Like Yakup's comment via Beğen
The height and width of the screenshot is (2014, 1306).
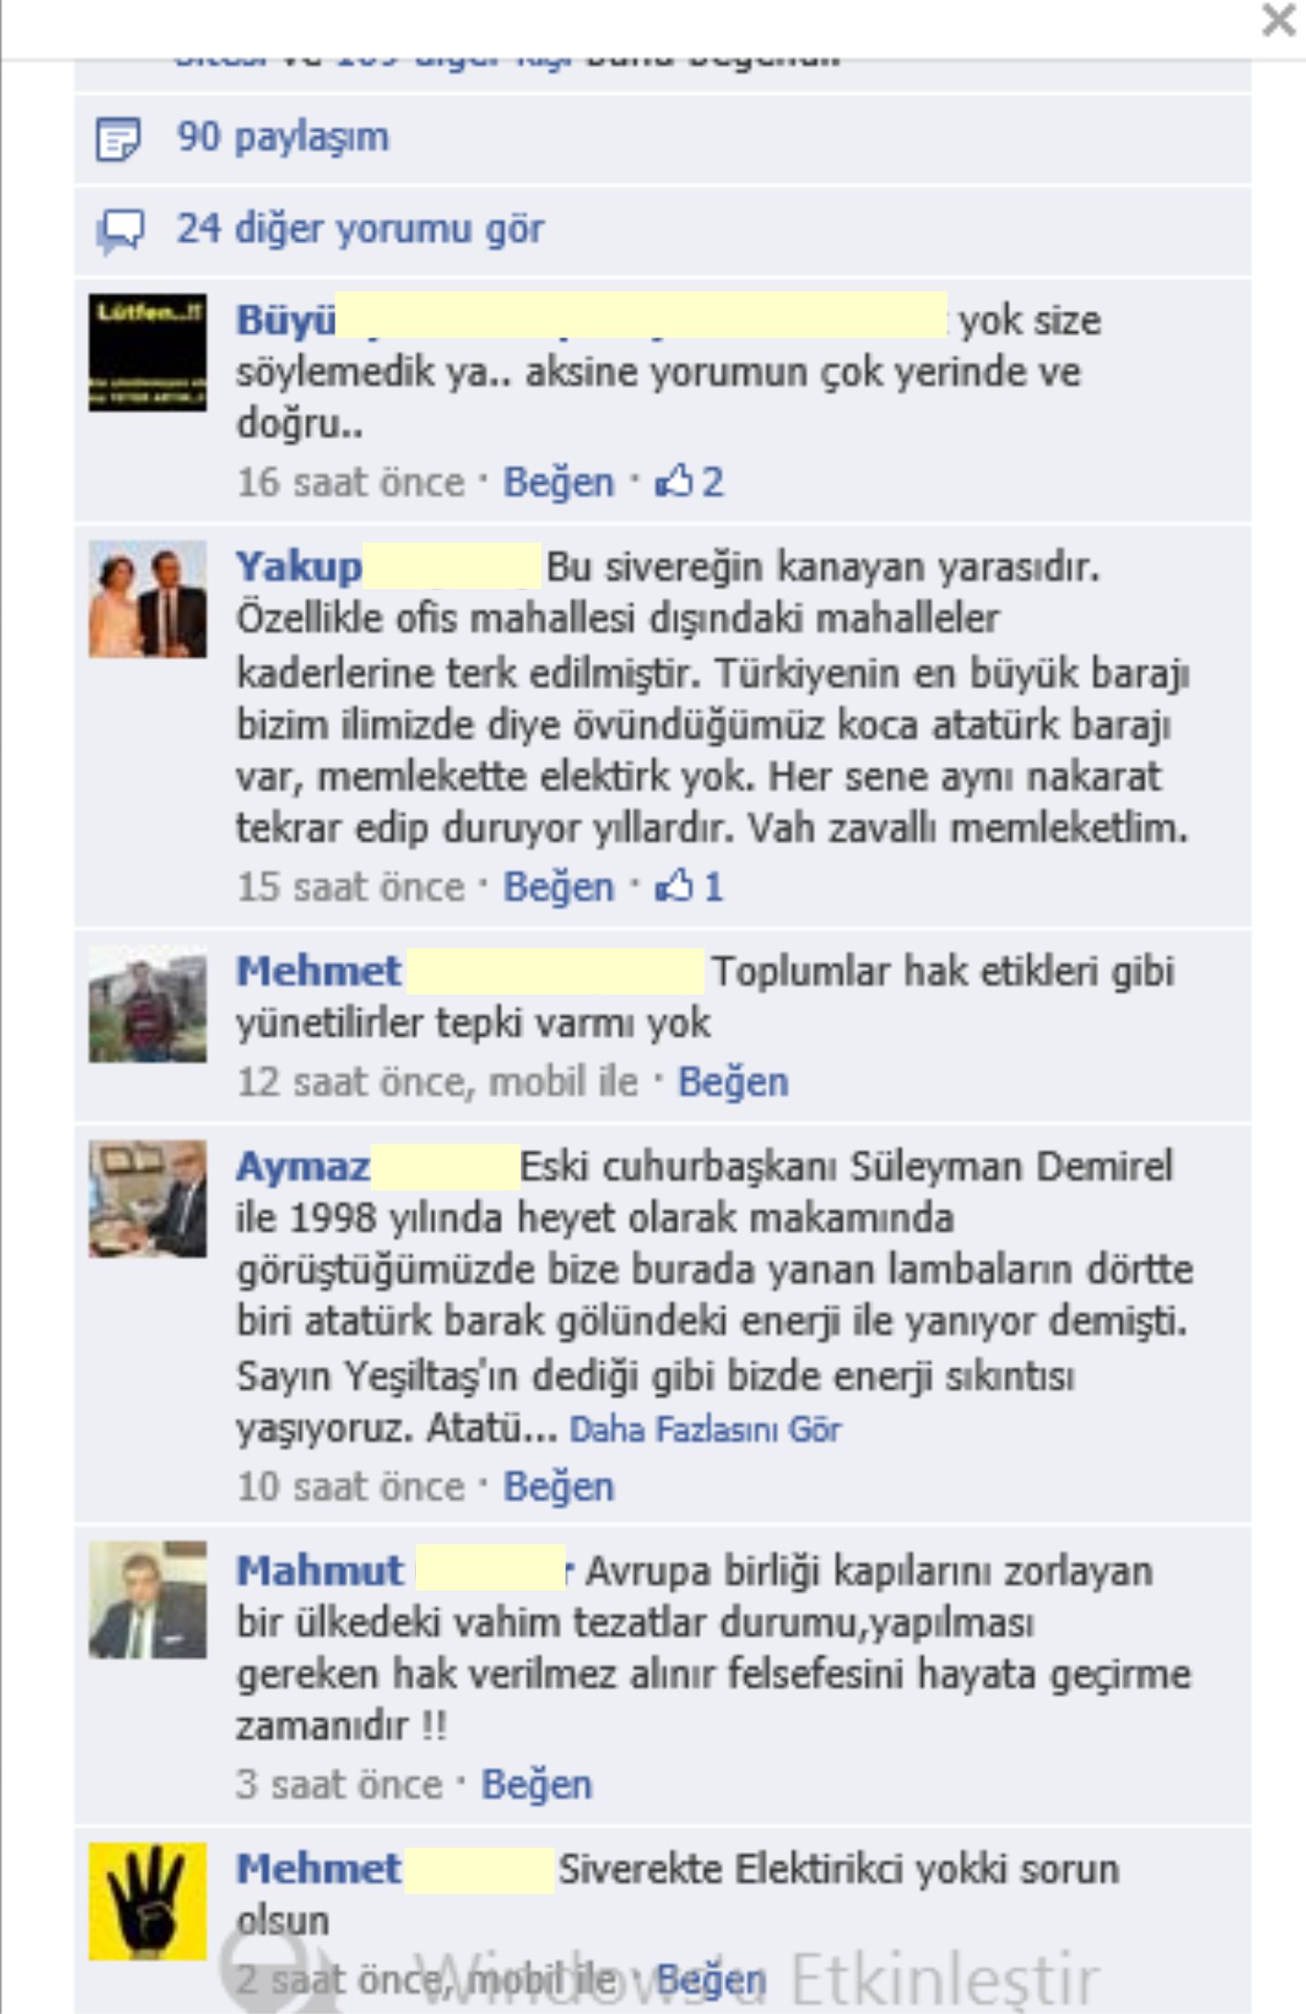(x=558, y=887)
